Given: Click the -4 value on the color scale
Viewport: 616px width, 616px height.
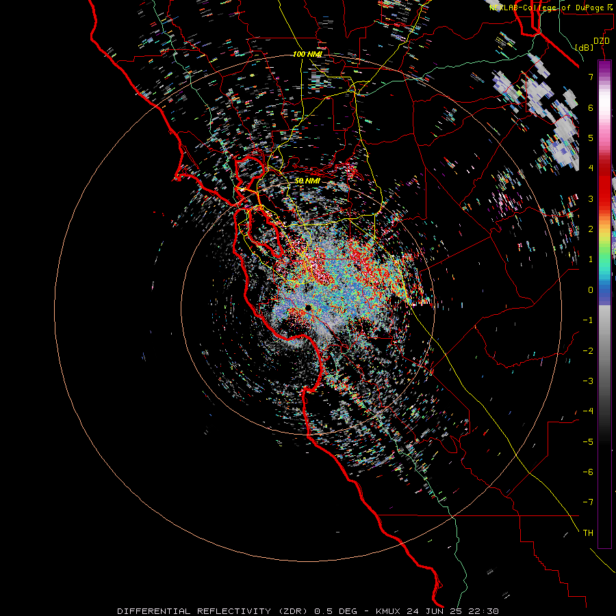Looking at the screenshot, I should [588, 411].
